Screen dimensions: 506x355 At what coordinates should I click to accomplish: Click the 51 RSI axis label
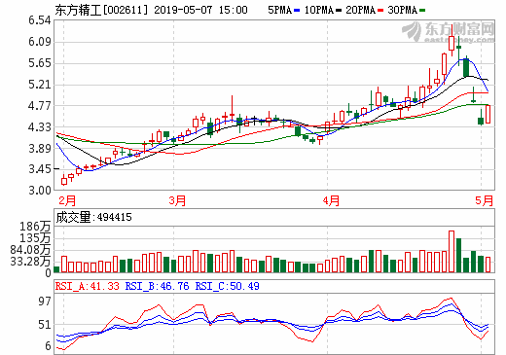click(x=45, y=325)
